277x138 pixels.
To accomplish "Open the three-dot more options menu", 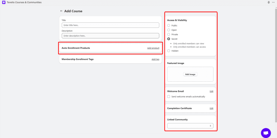I will pyautogui.click(x=273, y=2).
